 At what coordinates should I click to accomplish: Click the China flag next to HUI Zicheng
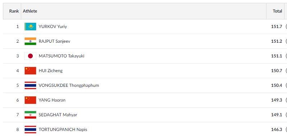(30, 71)
